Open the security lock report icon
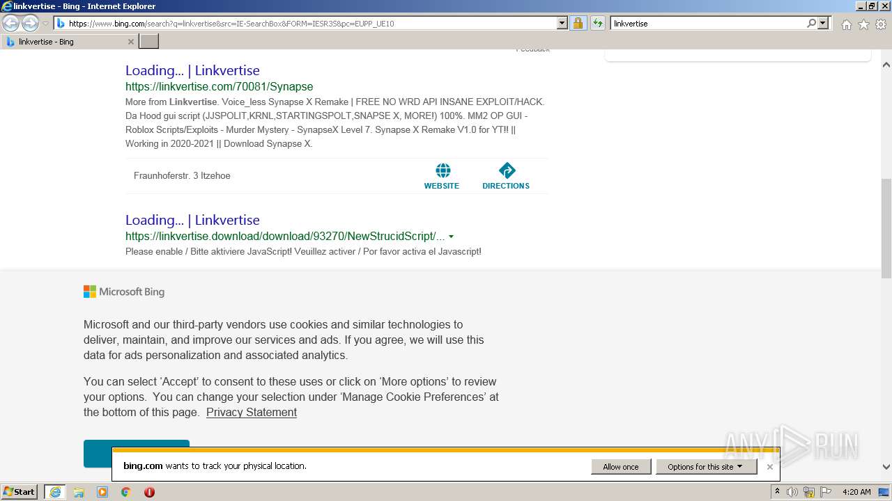The width and height of the screenshot is (892, 501). [x=578, y=23]
